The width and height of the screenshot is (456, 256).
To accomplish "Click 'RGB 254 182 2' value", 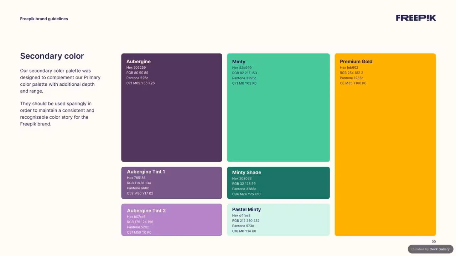I will click(352, 73).
